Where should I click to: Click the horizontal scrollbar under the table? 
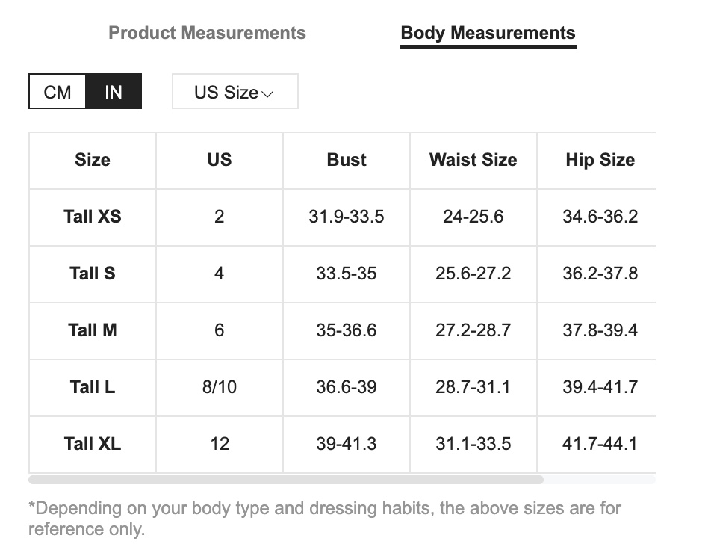click(x=286, y=480)
